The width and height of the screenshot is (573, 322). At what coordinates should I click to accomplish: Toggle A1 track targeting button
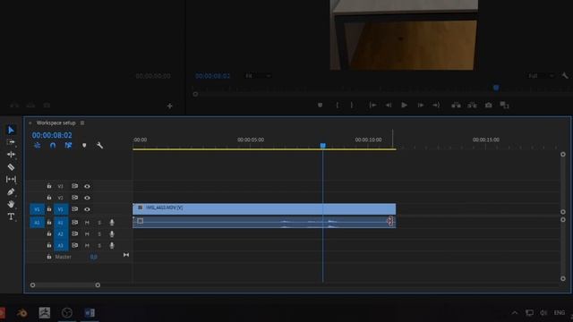(x=61, y=223)
